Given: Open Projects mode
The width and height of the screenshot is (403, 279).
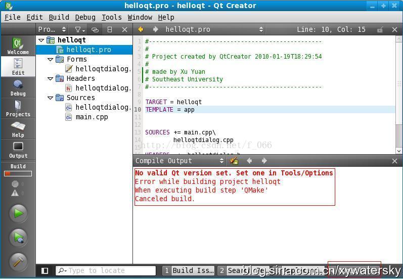Looking at the screenshot, I should pos(18,108).
